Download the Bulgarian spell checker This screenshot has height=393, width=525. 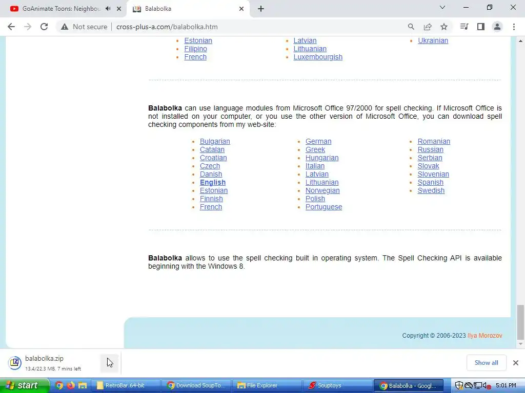coord(215,141)
